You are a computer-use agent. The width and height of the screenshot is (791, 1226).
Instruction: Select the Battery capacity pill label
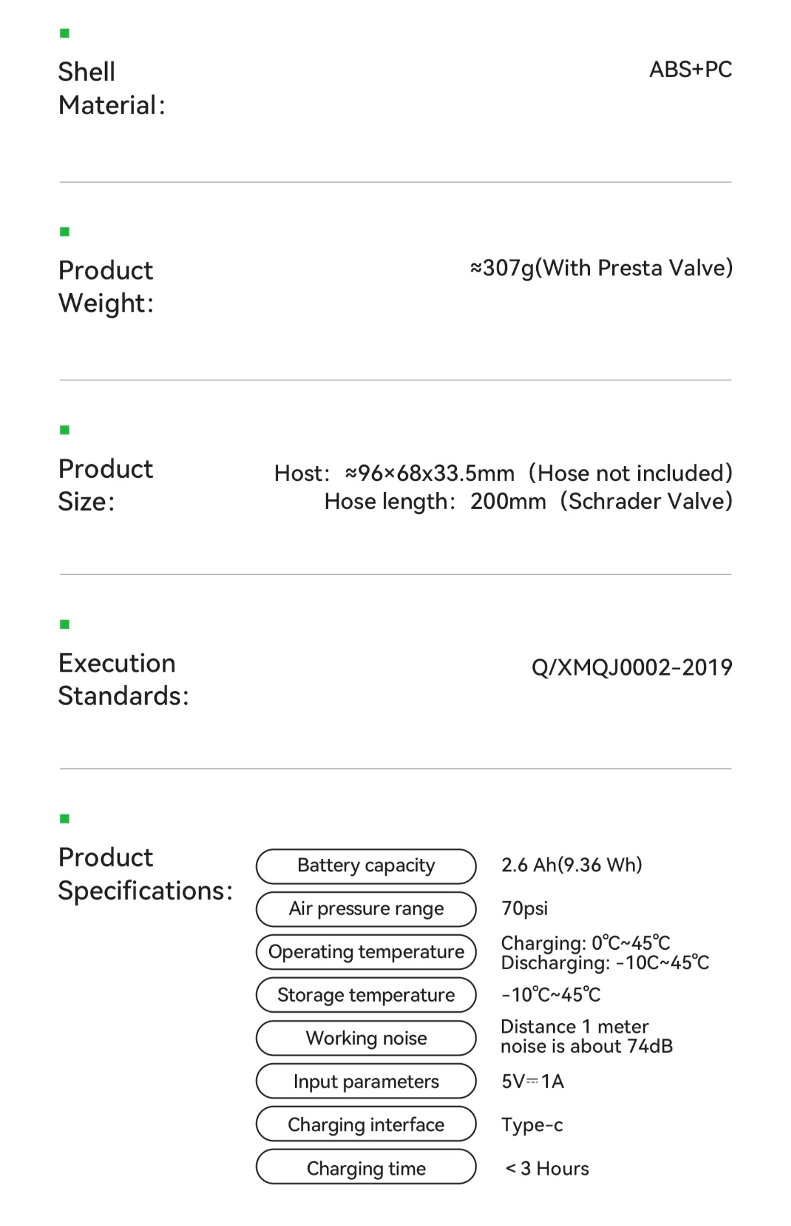(x=366, y=866)
